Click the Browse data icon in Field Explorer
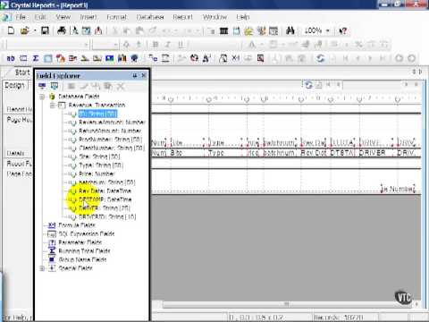 pyautogui.click(x=55, y=87)
